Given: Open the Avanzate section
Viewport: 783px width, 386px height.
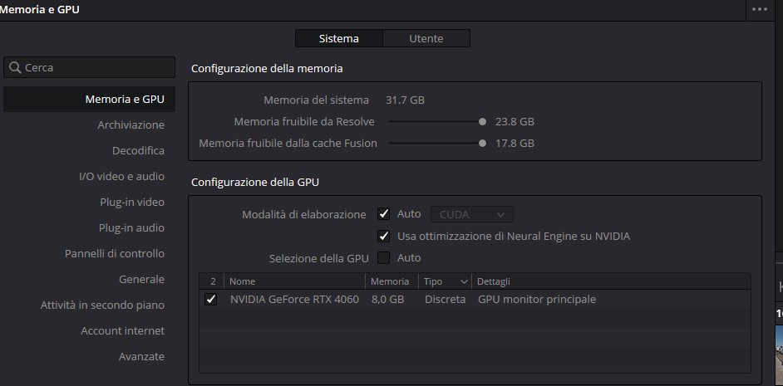Looking at the screenshot, I should tap(141, 357).
